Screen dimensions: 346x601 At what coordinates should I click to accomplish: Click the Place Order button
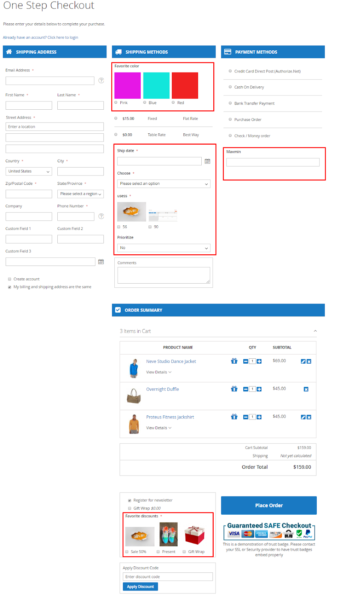tap(269, 505)
